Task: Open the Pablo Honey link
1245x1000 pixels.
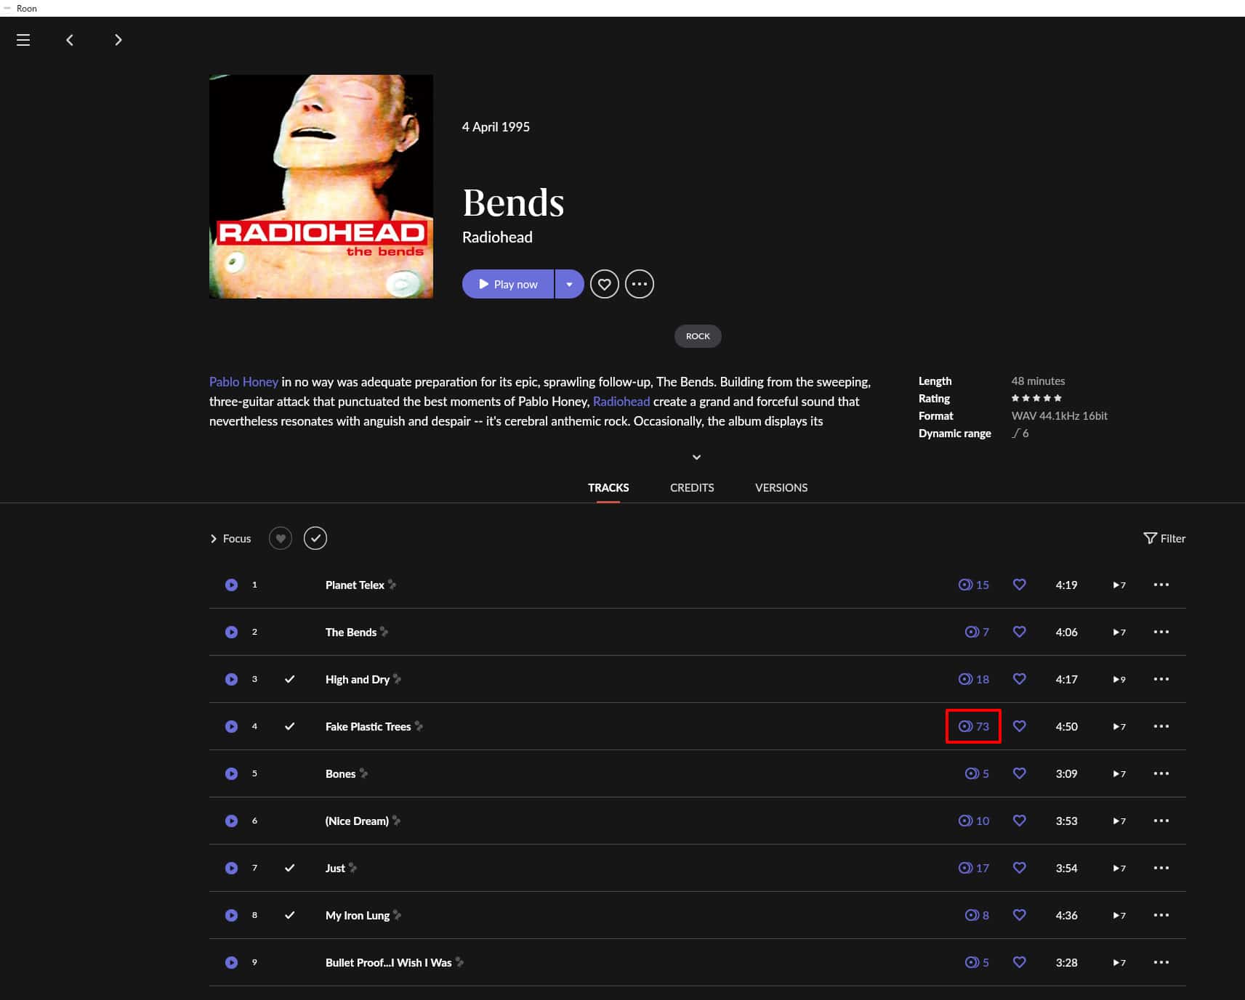Action: tap(243, 382)
